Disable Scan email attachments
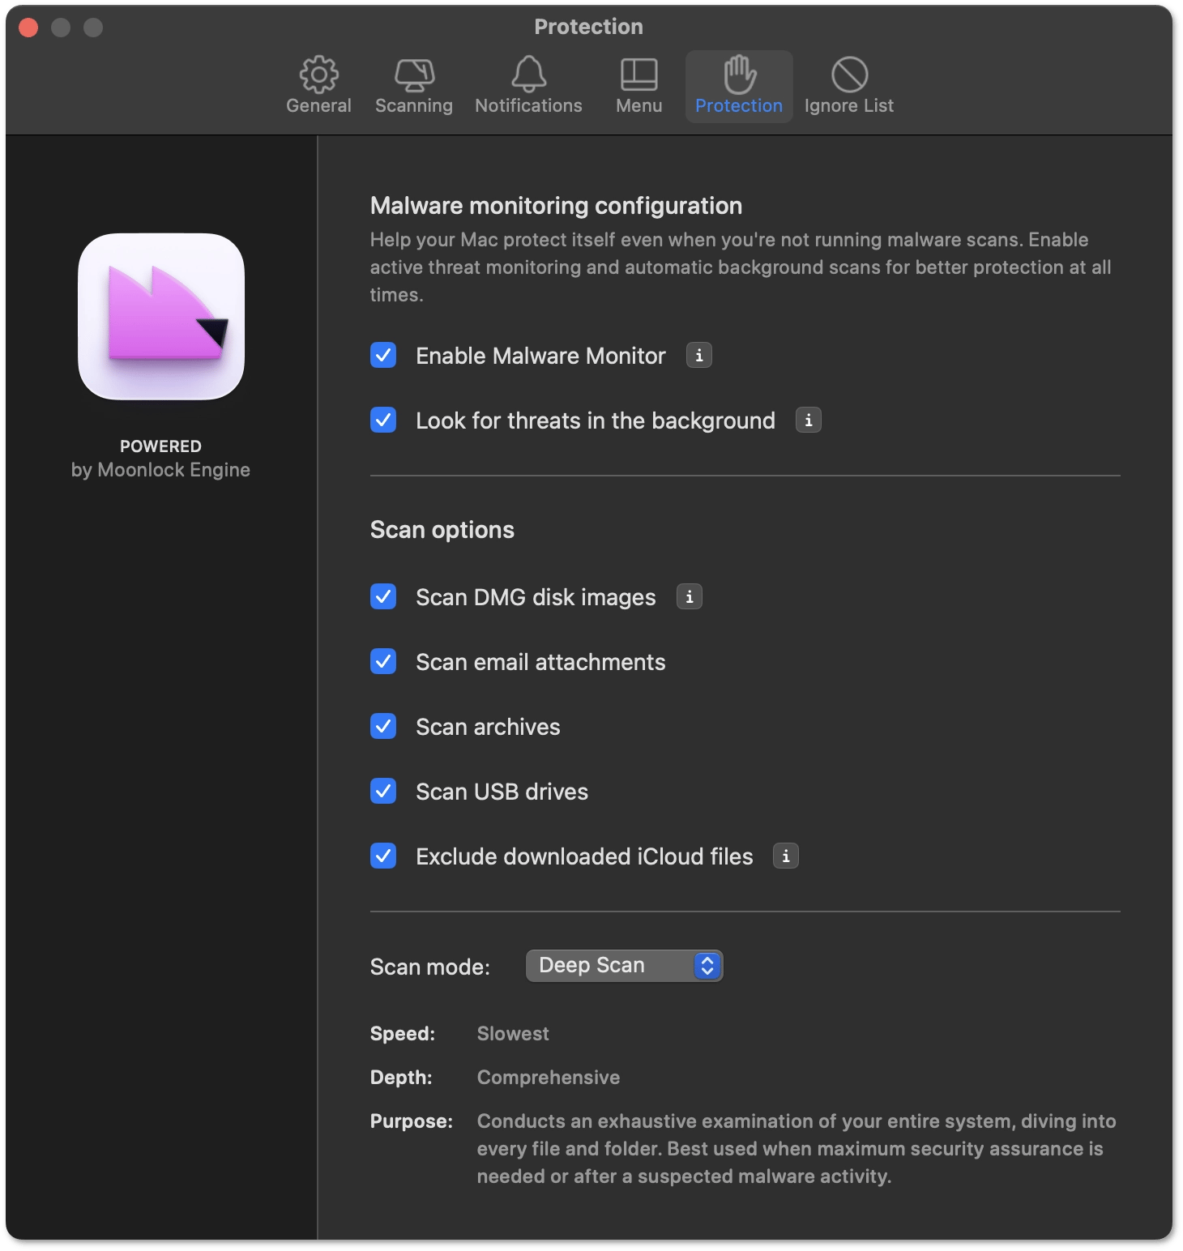The image size is (1183, 1251). 383,661
